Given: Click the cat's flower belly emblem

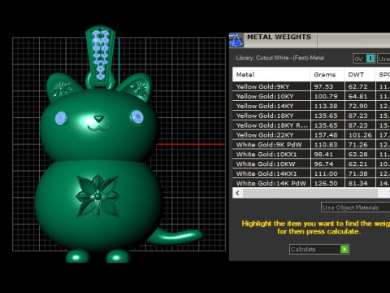Looking at the screenshot, I should [97, 195].
